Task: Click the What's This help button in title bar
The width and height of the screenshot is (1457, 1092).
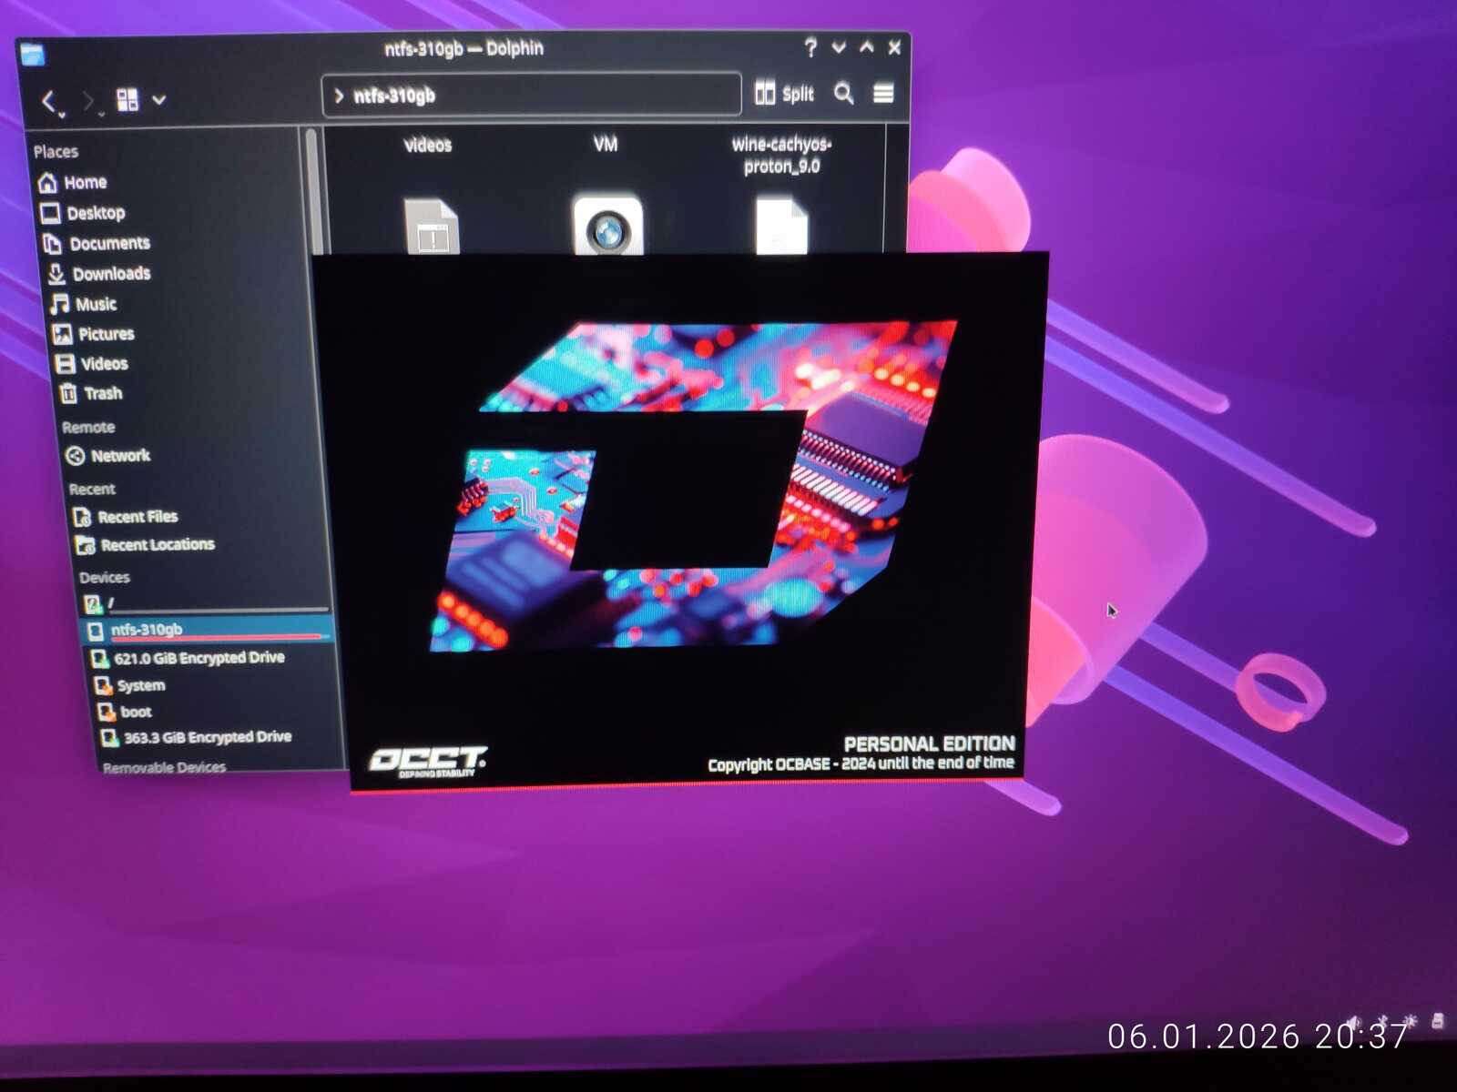Action: coord(810,47)
